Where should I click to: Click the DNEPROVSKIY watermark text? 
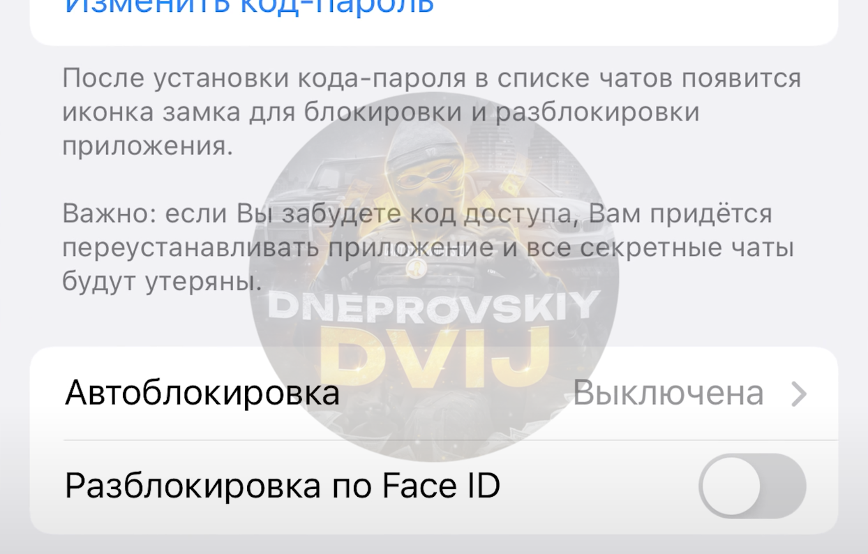[433, 304]
